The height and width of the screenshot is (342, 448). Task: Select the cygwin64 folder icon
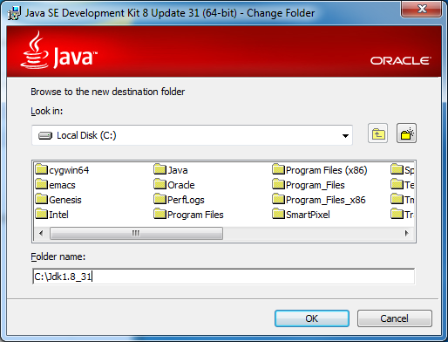[x=41, y=169]
